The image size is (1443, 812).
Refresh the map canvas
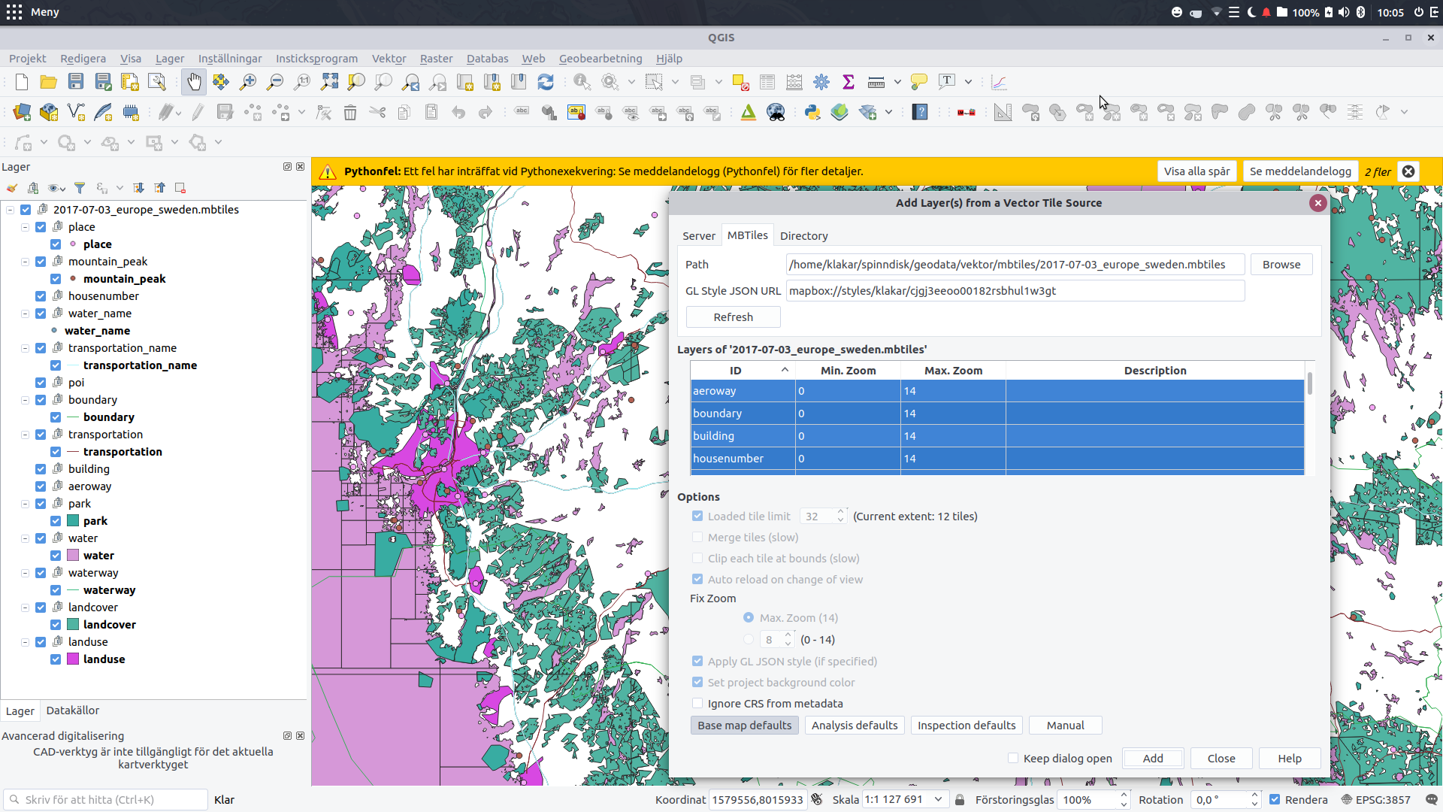(546, 81)
